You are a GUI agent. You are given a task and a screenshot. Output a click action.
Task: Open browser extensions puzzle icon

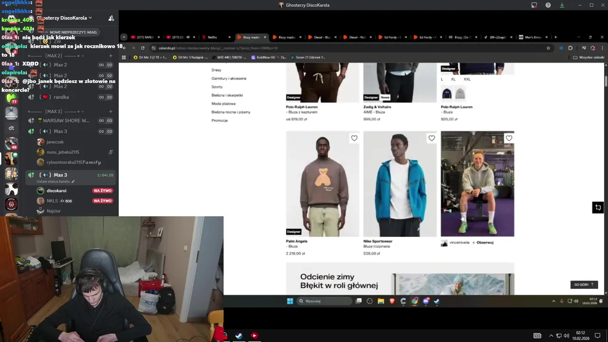point(570,48)
